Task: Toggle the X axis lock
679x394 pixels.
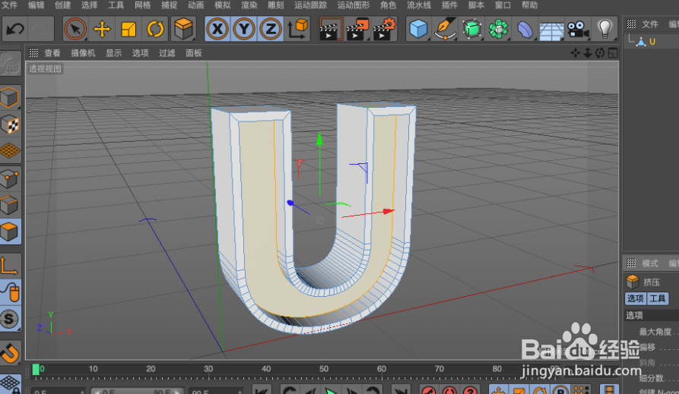Action: 217,30
